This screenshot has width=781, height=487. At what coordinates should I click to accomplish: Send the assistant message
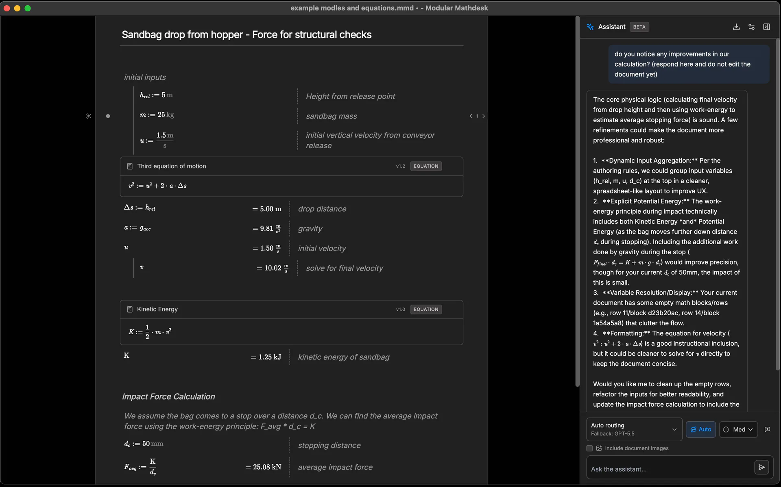[x=761, y=468]
